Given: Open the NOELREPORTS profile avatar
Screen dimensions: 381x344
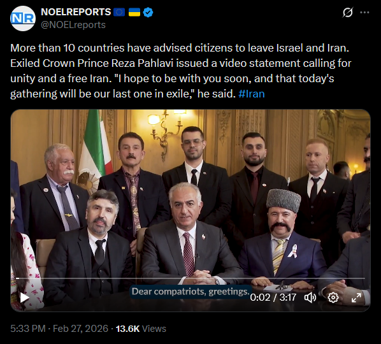Looking at the screenshot, I should (23, 18).
